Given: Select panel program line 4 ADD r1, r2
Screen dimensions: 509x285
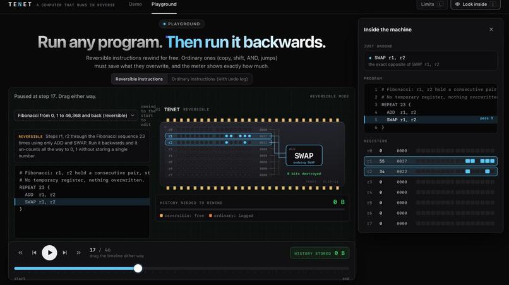Looking at the screenshot, I should 431,112.
